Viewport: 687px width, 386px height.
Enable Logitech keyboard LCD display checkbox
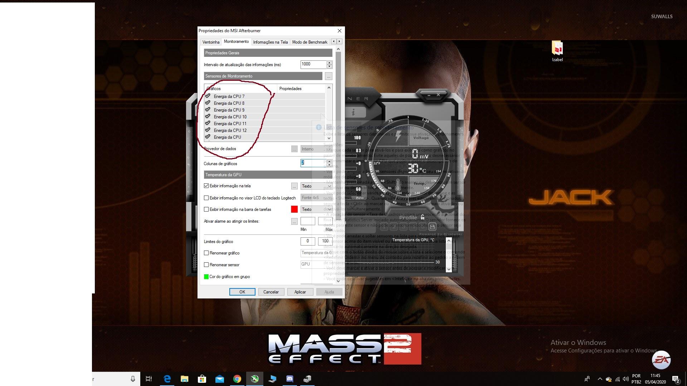click(x=206, y=198)
